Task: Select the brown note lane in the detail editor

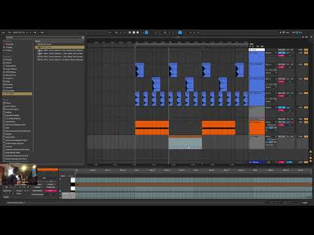Action: point(194,185)
